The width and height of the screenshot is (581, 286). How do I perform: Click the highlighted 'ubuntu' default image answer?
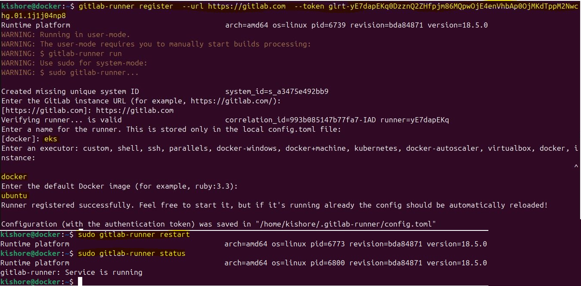14,196
